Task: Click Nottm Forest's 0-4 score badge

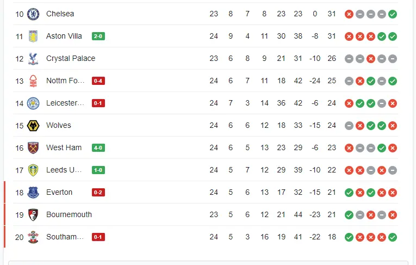Action: tap(98, 81)
